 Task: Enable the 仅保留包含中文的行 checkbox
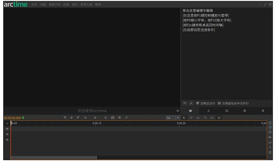tap(219, 103)
